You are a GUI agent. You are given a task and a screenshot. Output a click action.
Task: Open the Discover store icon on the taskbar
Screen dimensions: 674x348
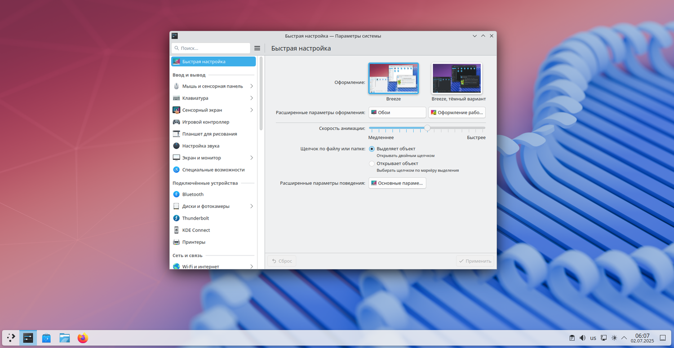point(46,338)
